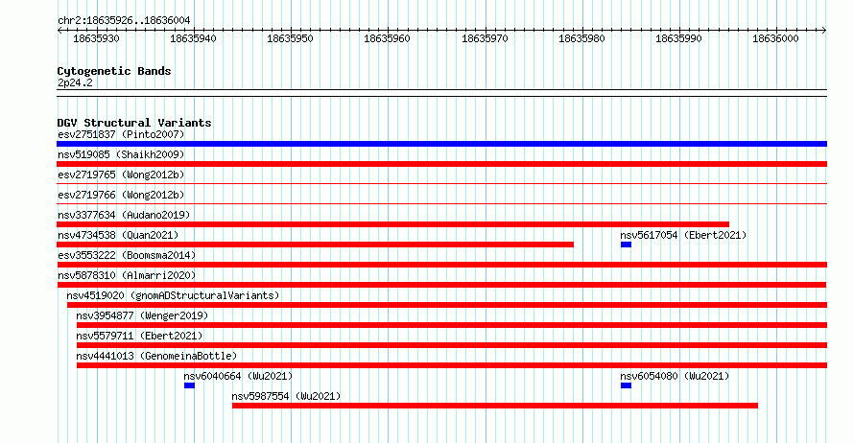Open esv3553222 (Boomsma2014) variant label

(x=127, y=255)
